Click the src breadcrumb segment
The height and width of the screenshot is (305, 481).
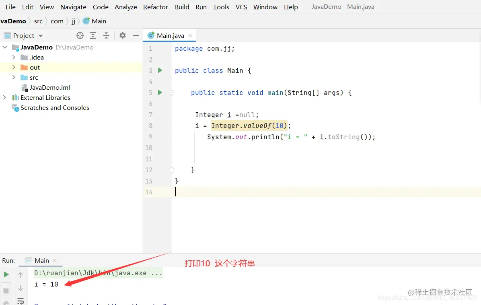point(38,21)
